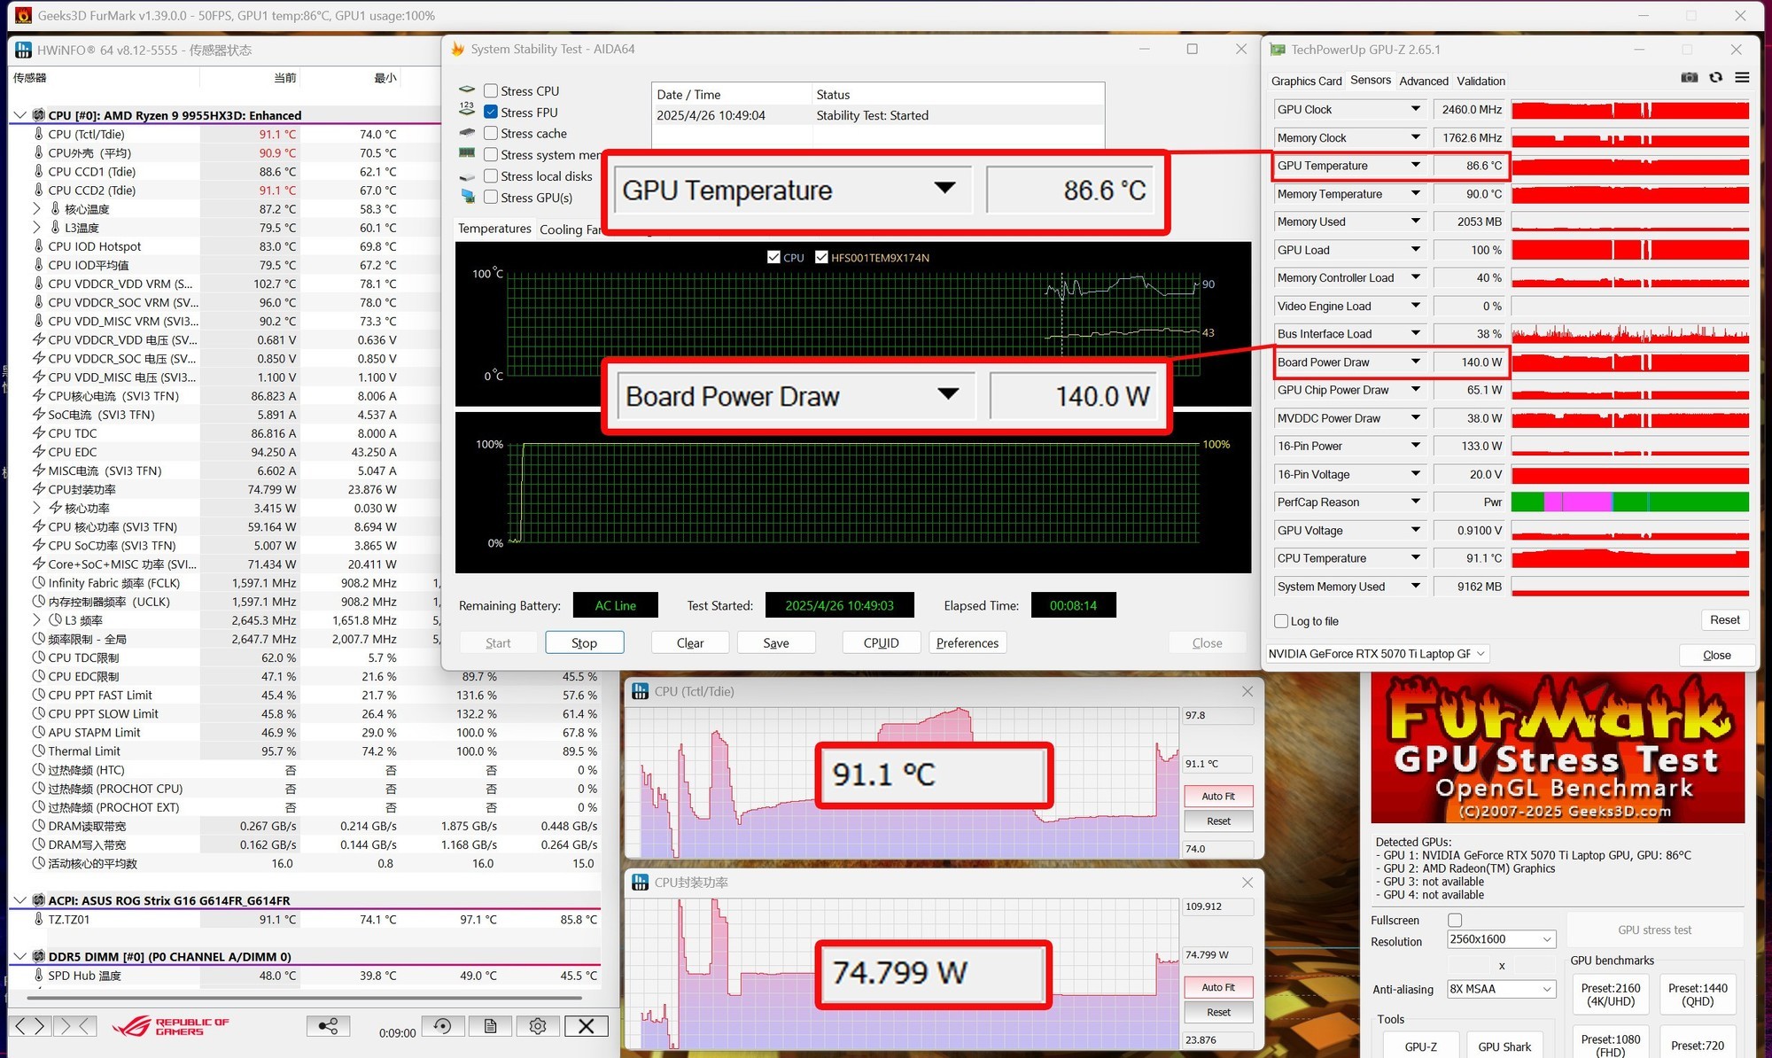Collapse CPU [#0] AMD Ryzen 9 9955HX3D group
1772x1058 pixels.
[19, 115]
